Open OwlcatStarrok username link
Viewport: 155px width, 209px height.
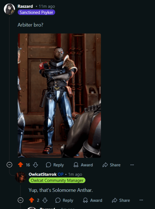click(x=43, y=174)
